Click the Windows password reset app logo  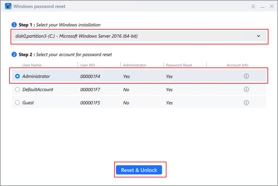(8, 6)
